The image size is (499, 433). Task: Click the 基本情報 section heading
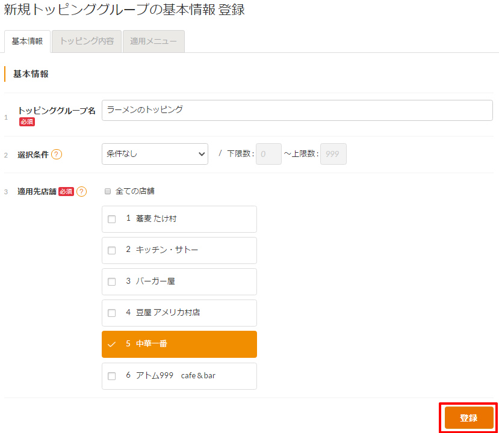click(31, 74)
